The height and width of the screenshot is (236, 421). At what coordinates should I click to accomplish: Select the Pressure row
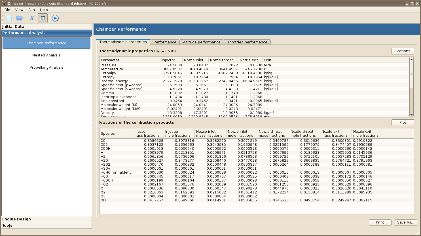[x=254, y=65]
